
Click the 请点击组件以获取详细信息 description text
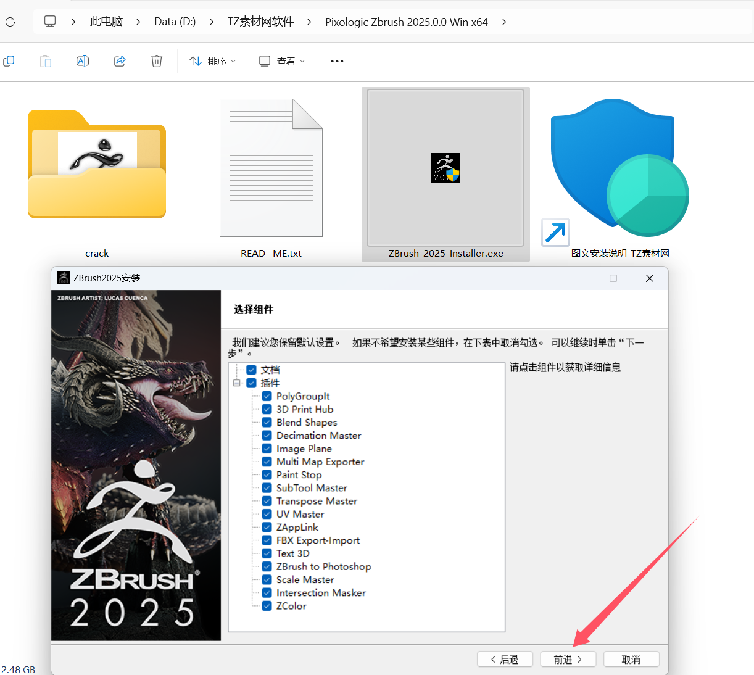(x=565, y=367)
